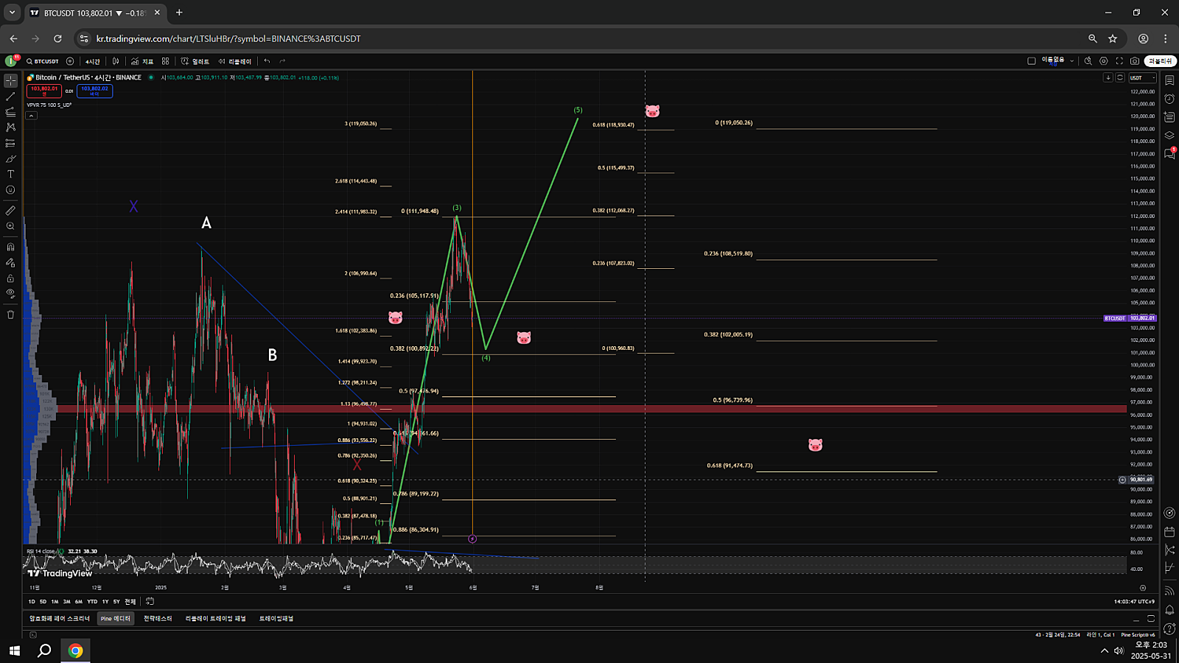Toggle stay in drawing mode
This screenshot has height=663, width=1179.
tap(10, 262)
